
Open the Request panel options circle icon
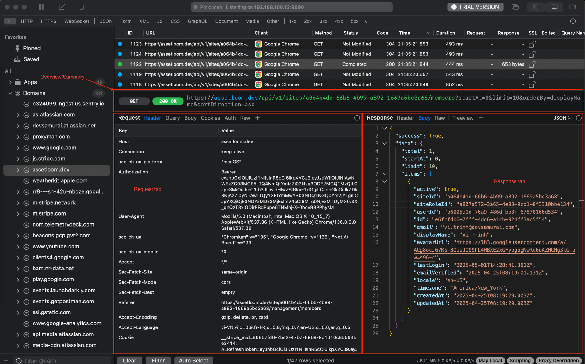pyautogui.click(x=357, y=118)
